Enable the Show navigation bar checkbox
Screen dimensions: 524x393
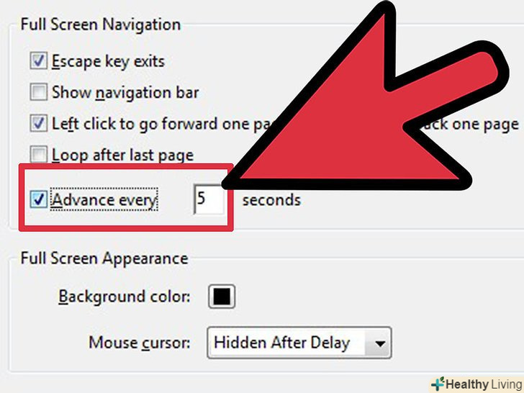tap(38, 92)
